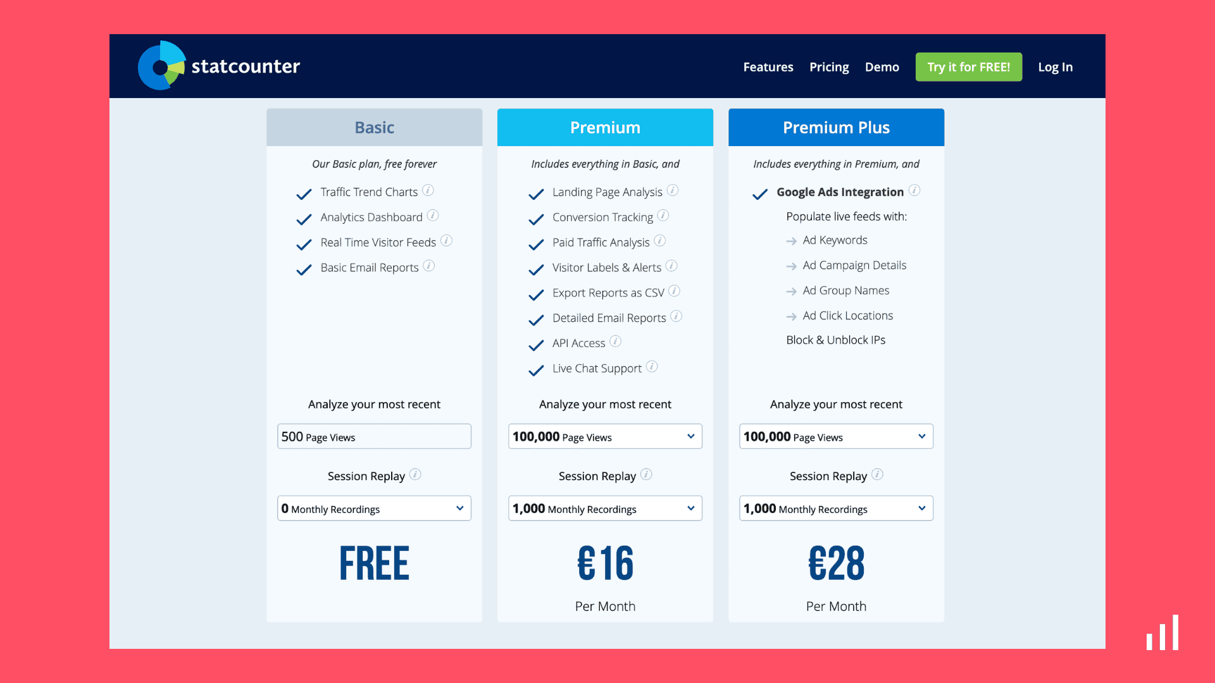Viewport: 1215px width, 683px height.
Task: Click the Log In button
Action: (x=1055, y=66)
